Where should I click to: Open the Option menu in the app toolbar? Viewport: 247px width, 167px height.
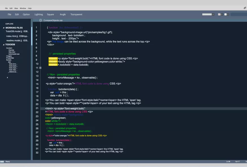pyautogui.click(x=26, y=14)
